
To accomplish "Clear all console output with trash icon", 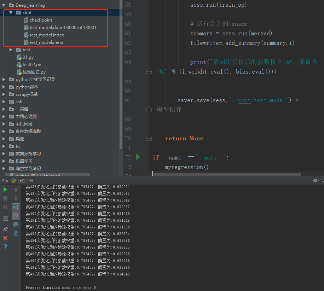I will [x=16, y=234].
